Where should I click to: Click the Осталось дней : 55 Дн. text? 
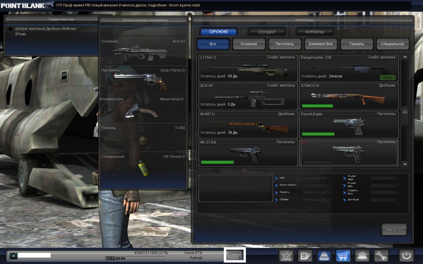[x=219, y=76]
